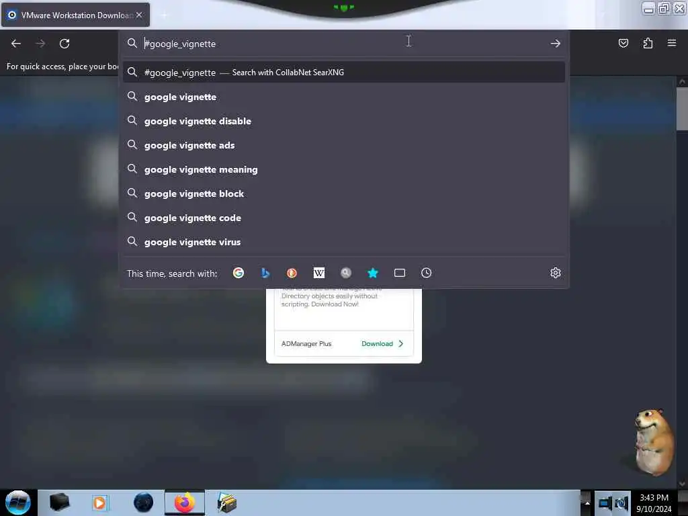
Task: Select suggestion 'google vignette'
Action: (344, 97)
